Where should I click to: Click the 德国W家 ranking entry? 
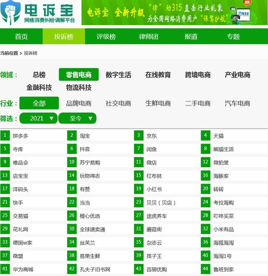pos(22,243)
